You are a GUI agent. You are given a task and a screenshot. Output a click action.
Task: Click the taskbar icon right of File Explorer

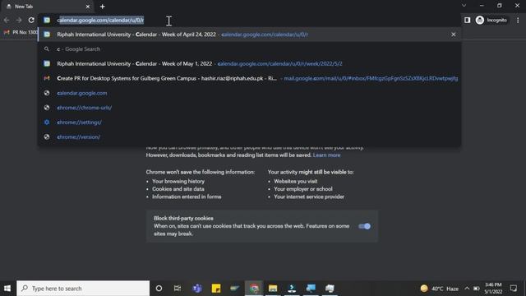pos(292,289)
